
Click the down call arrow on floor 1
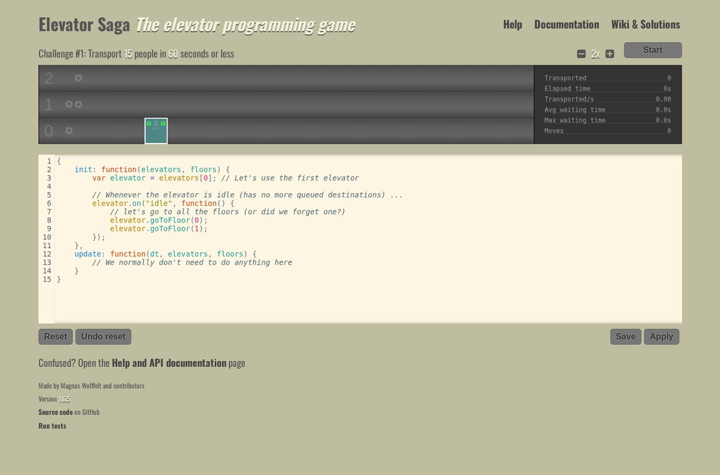tap(78, 105)
